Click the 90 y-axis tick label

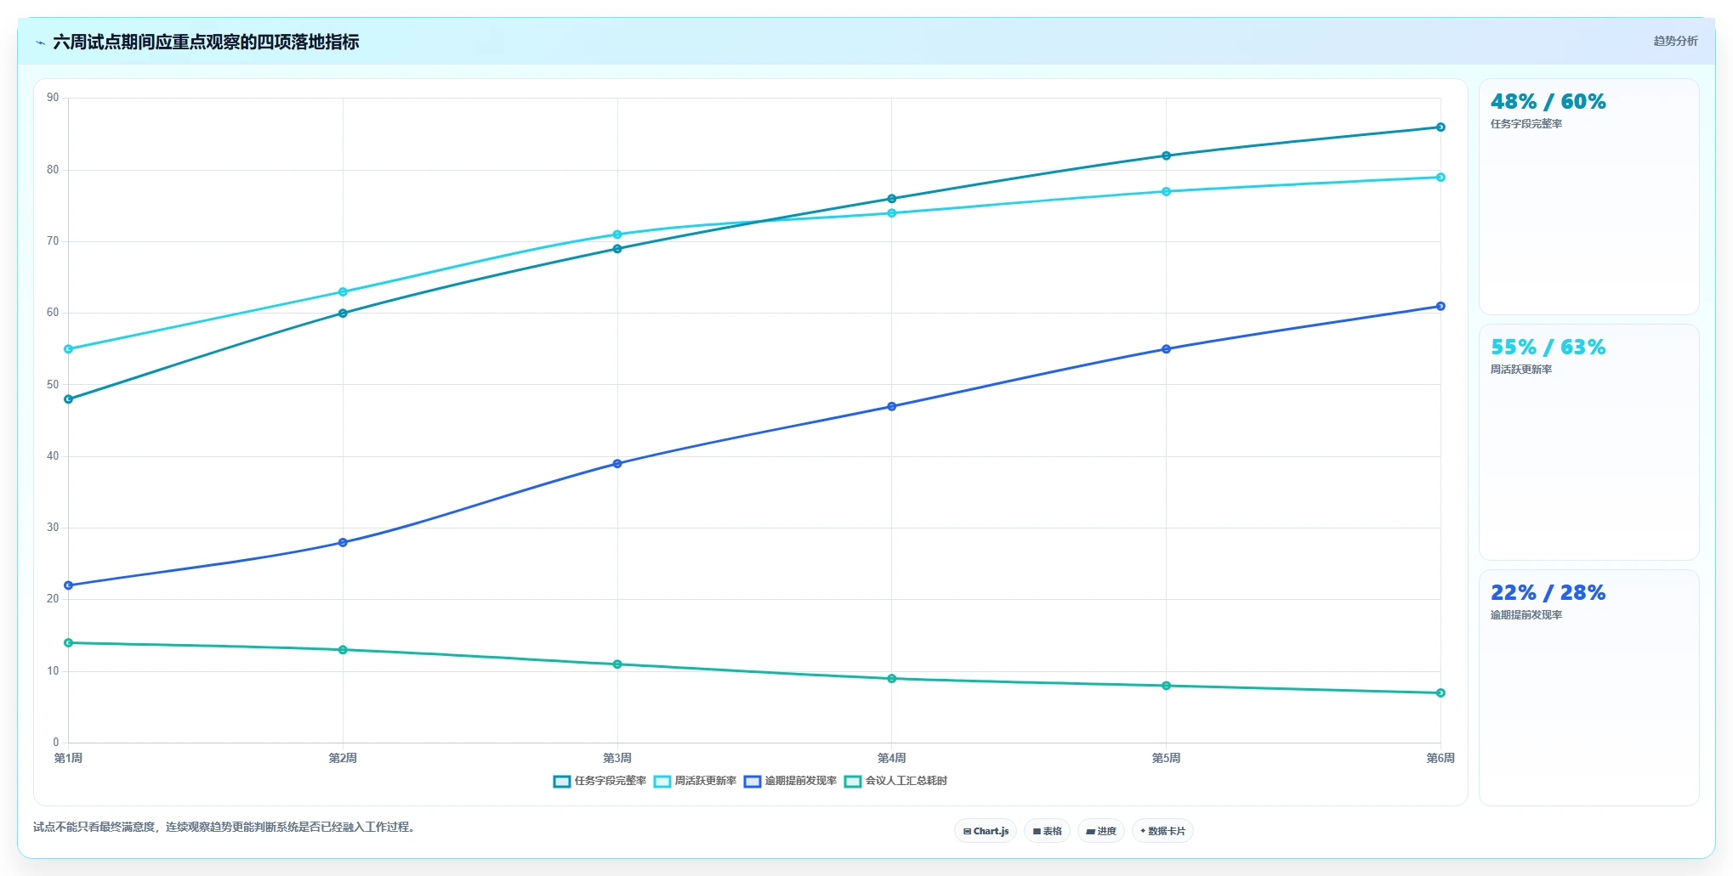pos(53,98)
